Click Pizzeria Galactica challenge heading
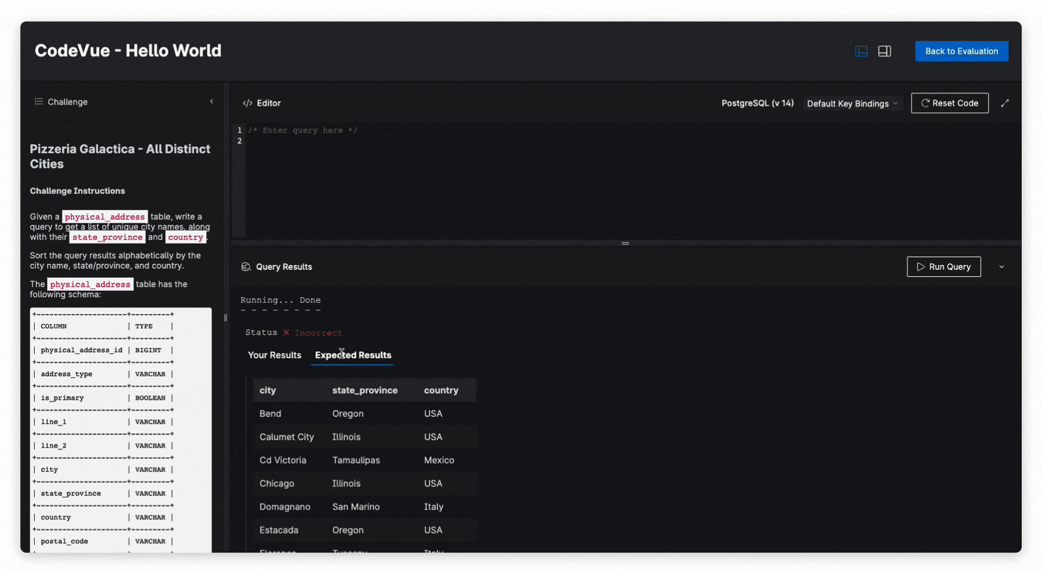1042x573 pixels. point(120,156)
